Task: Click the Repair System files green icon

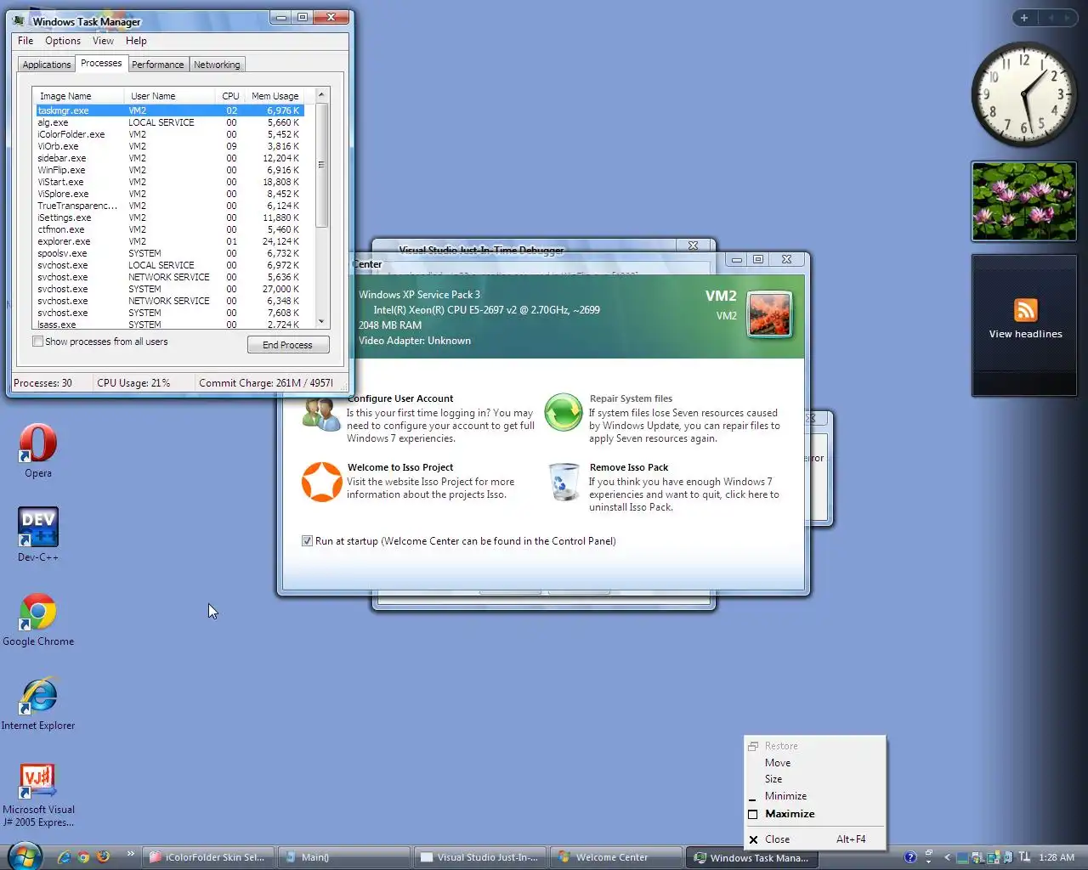Action: coord(563,413)
